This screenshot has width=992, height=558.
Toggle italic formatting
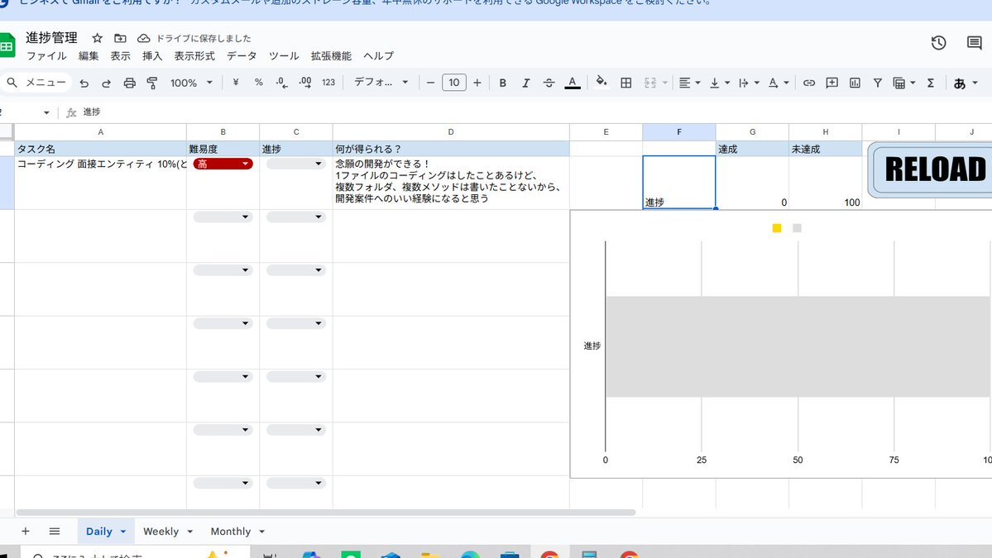pos(525,83)
